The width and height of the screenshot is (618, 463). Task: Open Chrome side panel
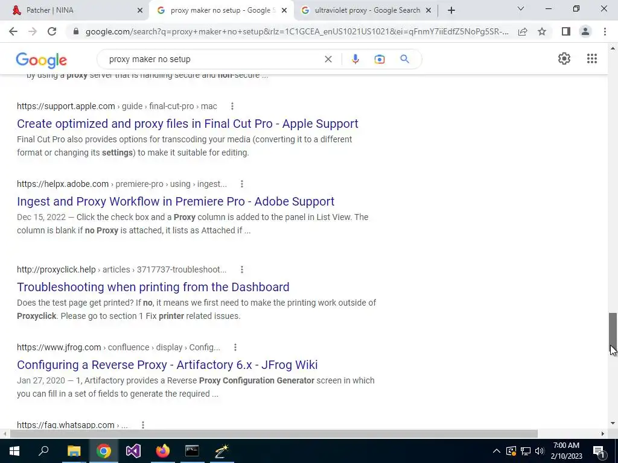click(566, 31)
